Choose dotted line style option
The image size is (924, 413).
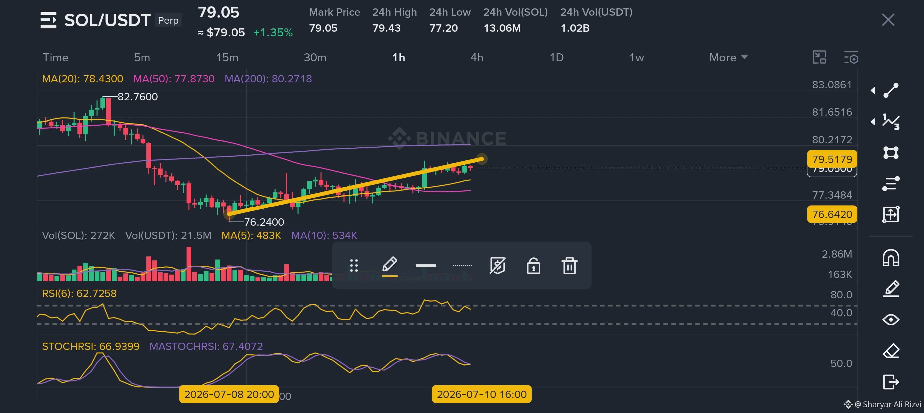click(x=461, y=266)
